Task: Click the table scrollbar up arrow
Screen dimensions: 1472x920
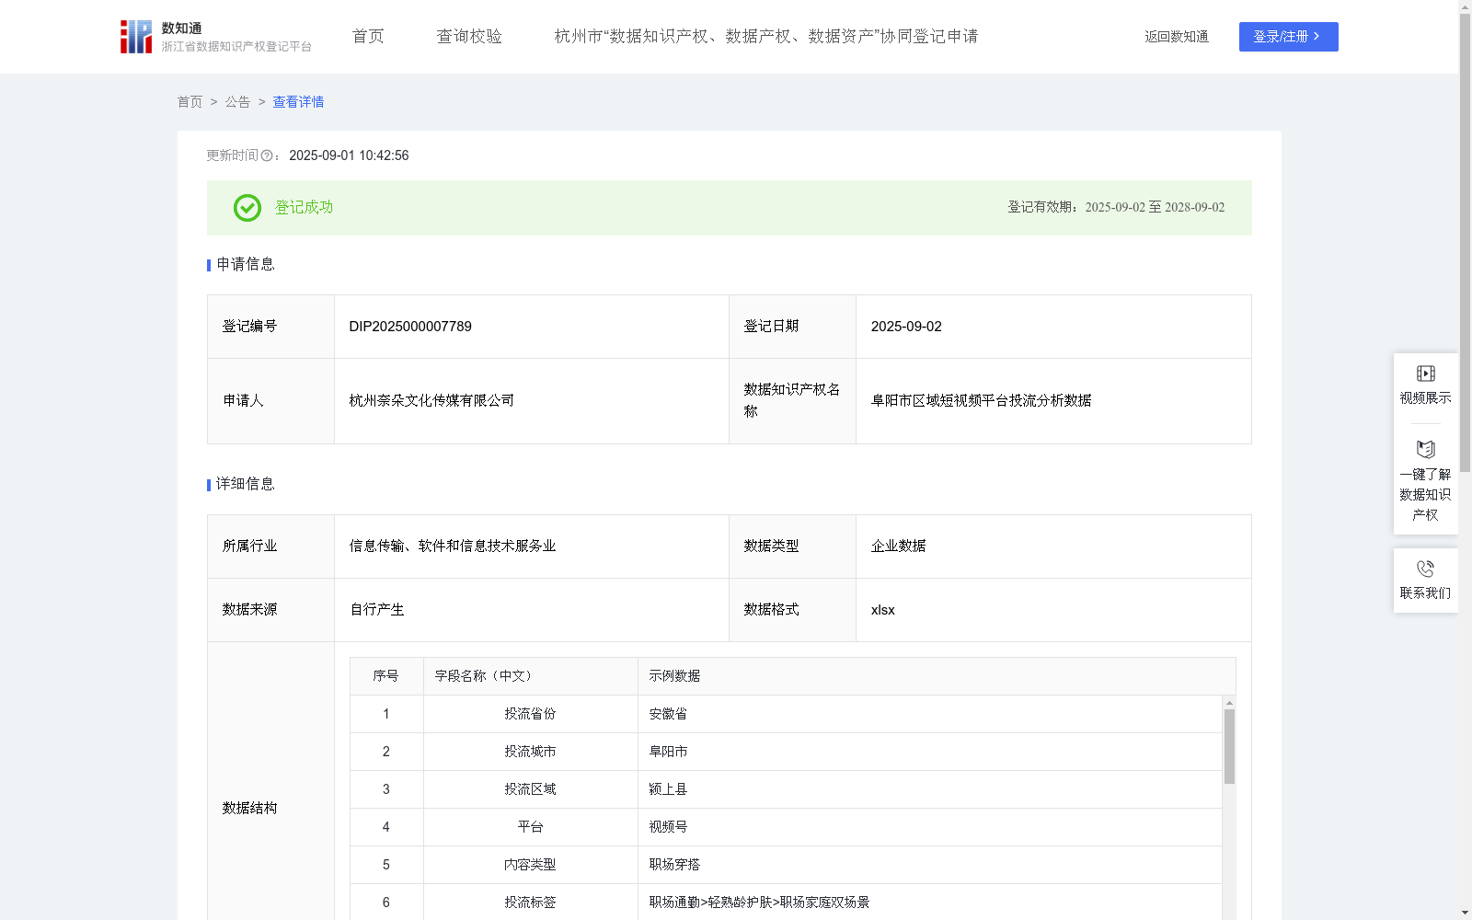Action: coord(1229,703)
